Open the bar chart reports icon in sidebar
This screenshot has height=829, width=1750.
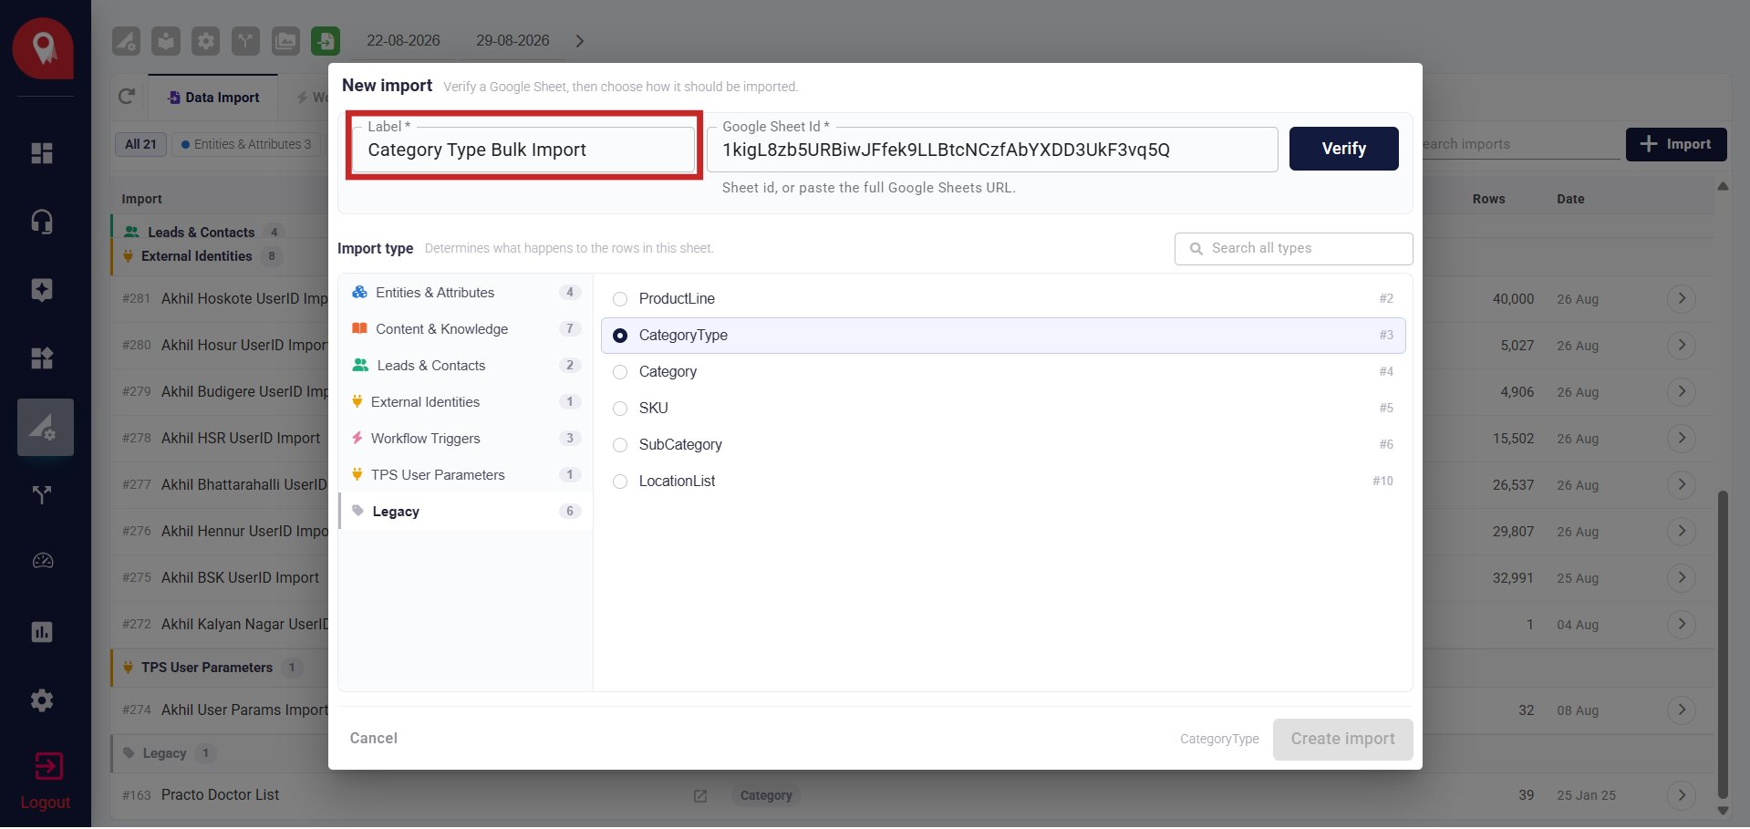click(42, 632)
